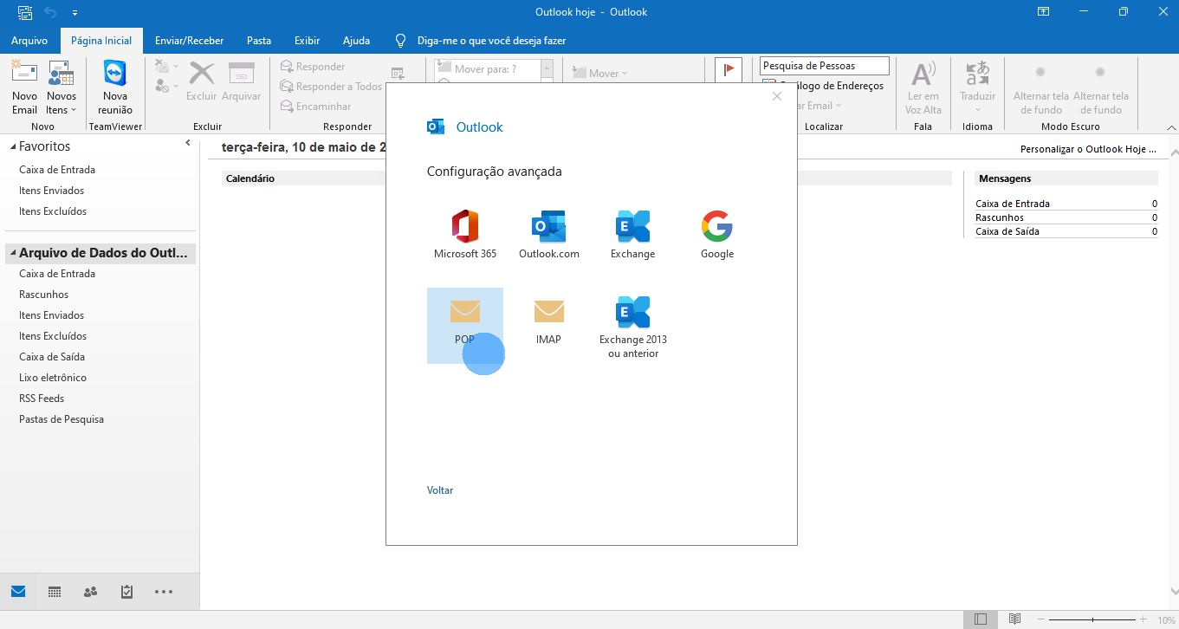Close the Configuração avançada dialog
1179x629 pixels.
777,96
